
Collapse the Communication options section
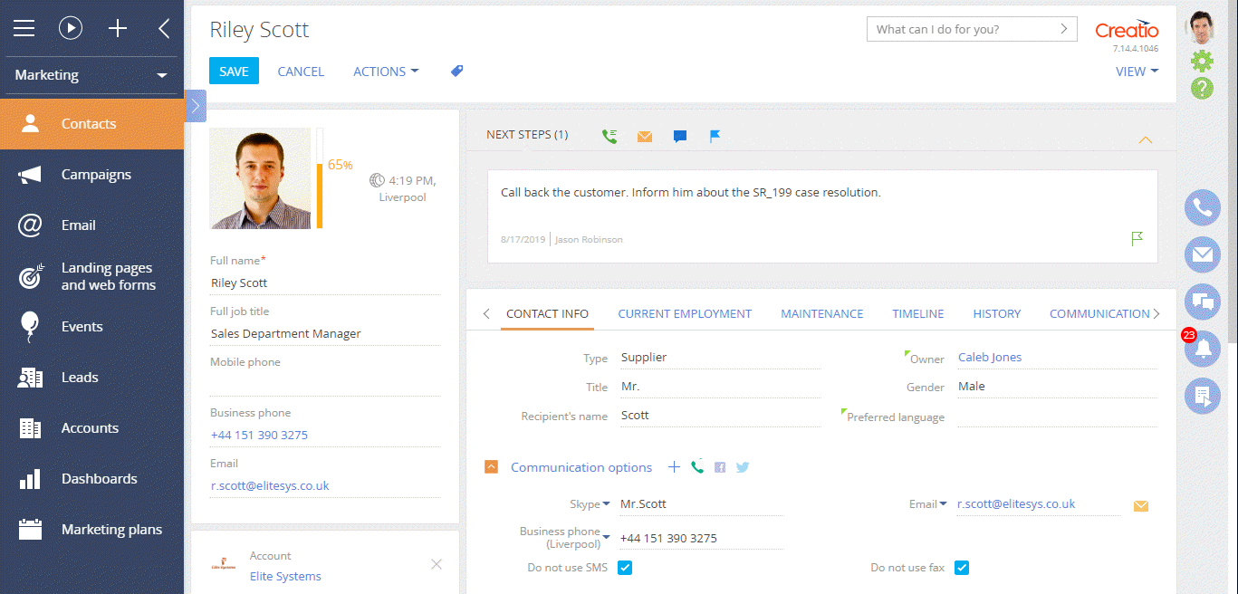point(491,467)
